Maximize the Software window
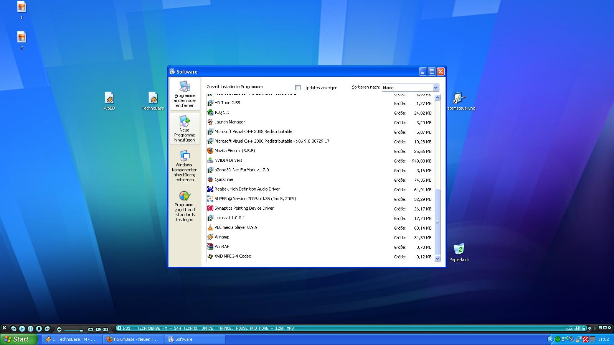Screen dimensions: 614x345 point(432,72)
